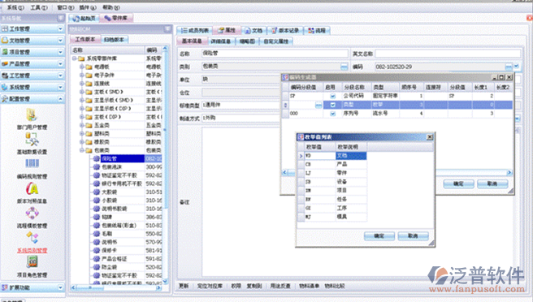Toggle 启用 checkbox in highlighted 类型 row
Image resolution: width=533 pixels, height=302 pixels.
(x=333, y=105)
